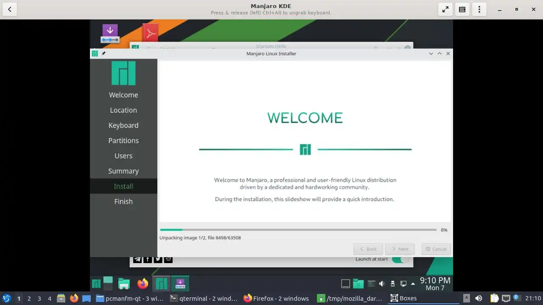Toggle Launch at start switch
Screen dimensions: 543x305
[x=400, y=259]
